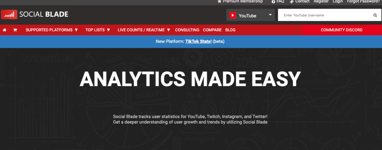
Task: Click the FAQ question-mark icon
Action: tap(273, 1)
